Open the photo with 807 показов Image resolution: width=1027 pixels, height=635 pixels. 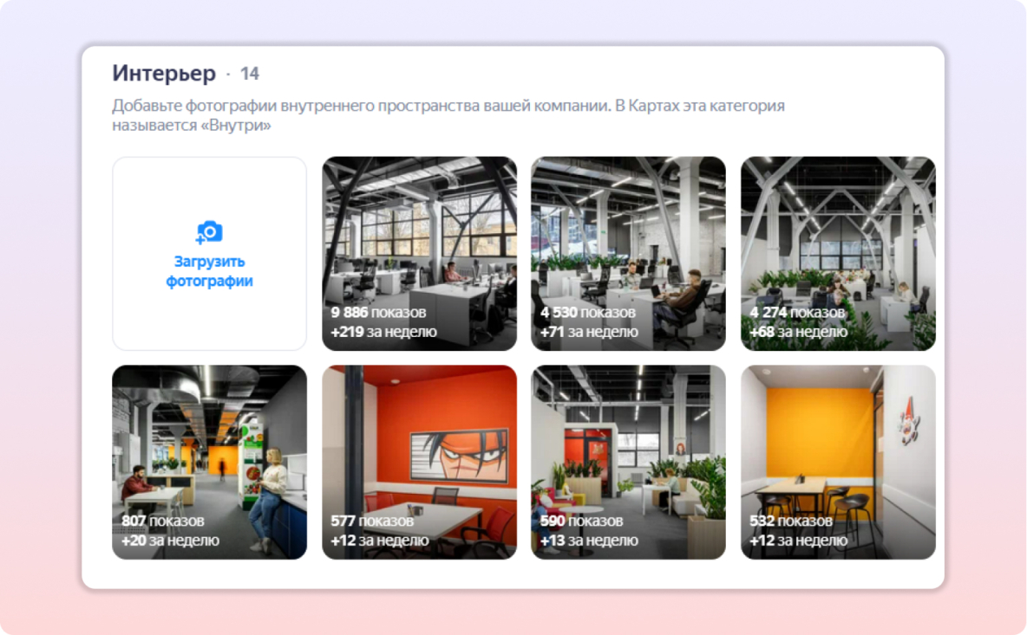click(210, 463)
